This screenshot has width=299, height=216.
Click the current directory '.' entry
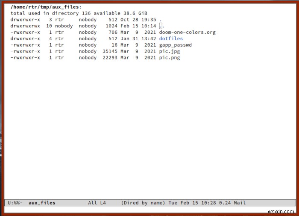pyautogui.click(x=160, y=20)
